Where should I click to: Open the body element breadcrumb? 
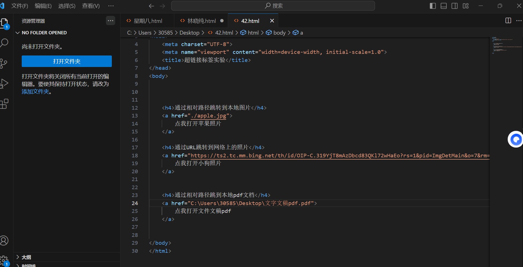point(276,33)
